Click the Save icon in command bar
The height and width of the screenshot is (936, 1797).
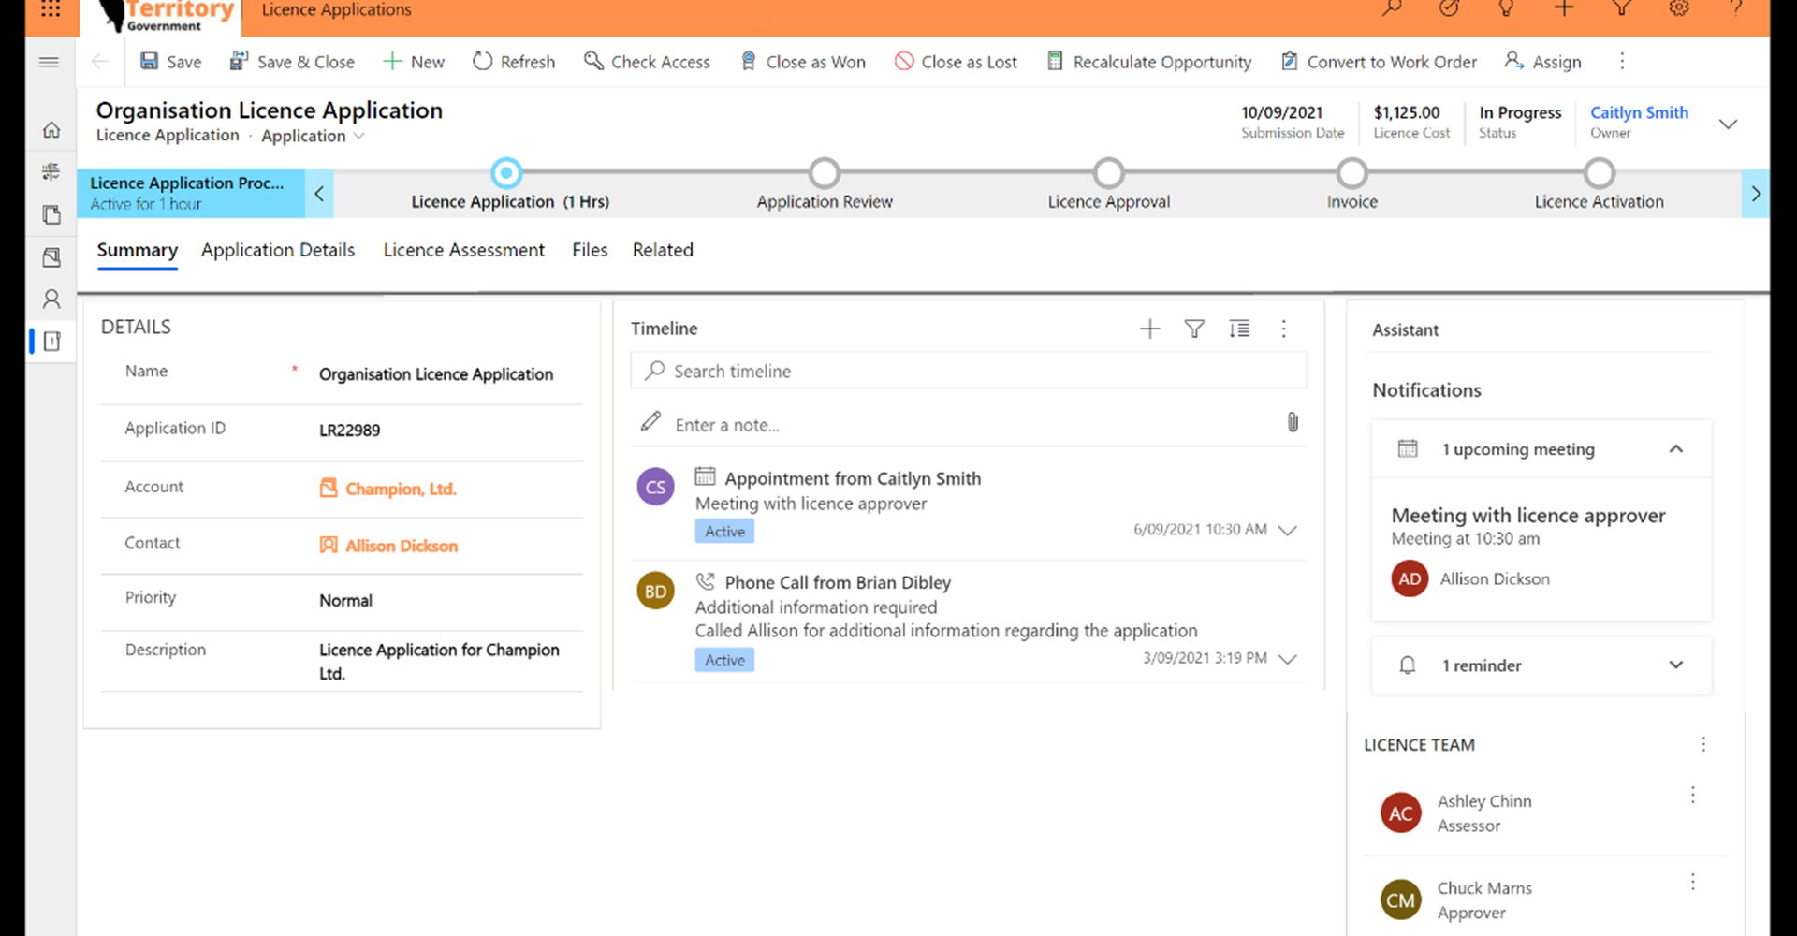tap(150, 62)
